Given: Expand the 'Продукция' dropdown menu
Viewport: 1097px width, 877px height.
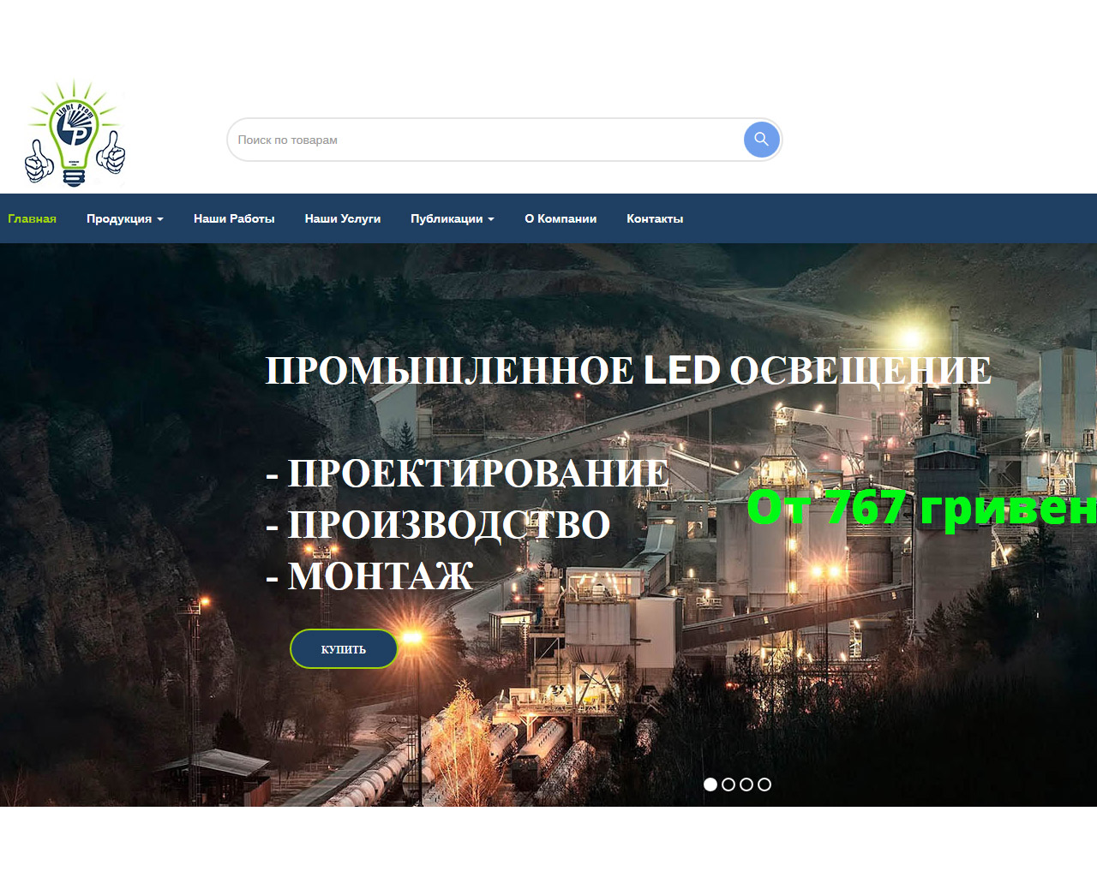Looking at the screenshot, I should (x=124, y=218).
